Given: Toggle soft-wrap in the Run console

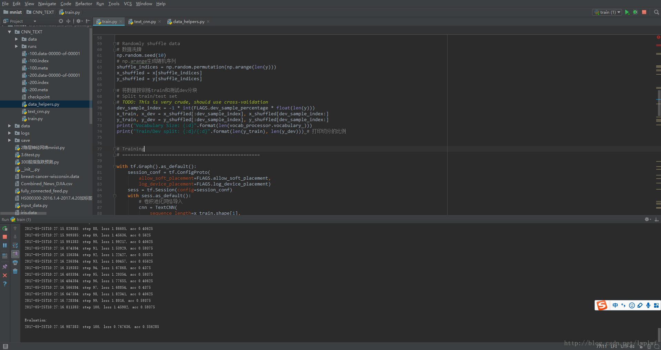Looking at the screenshot, I should click(x=15, y=245).
